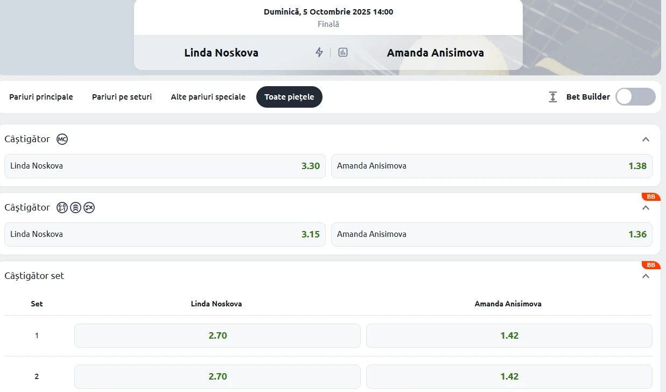Viewport: 666px width, 392px height.
Task: Select Linda Noskova set 2 odds 2.70
Action: click(218, 376)
